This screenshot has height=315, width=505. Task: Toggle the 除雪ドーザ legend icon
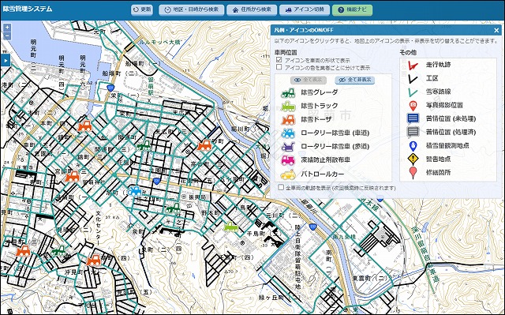(288, 119)
